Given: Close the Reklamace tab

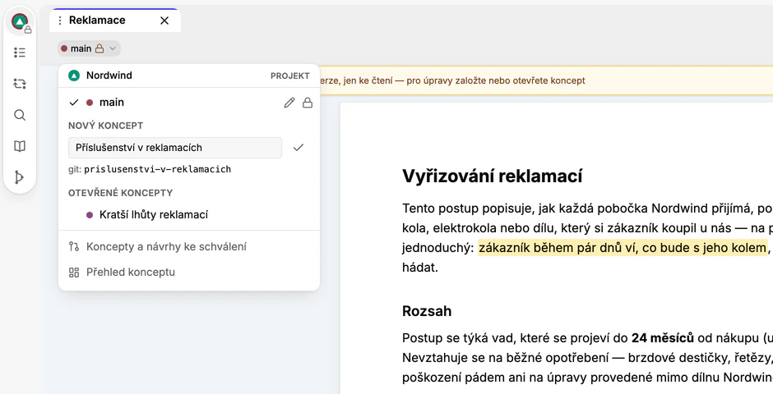Looking at the screenshot, I should point(164,21).
